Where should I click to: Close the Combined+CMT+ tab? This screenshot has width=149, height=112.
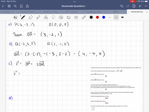85,12
